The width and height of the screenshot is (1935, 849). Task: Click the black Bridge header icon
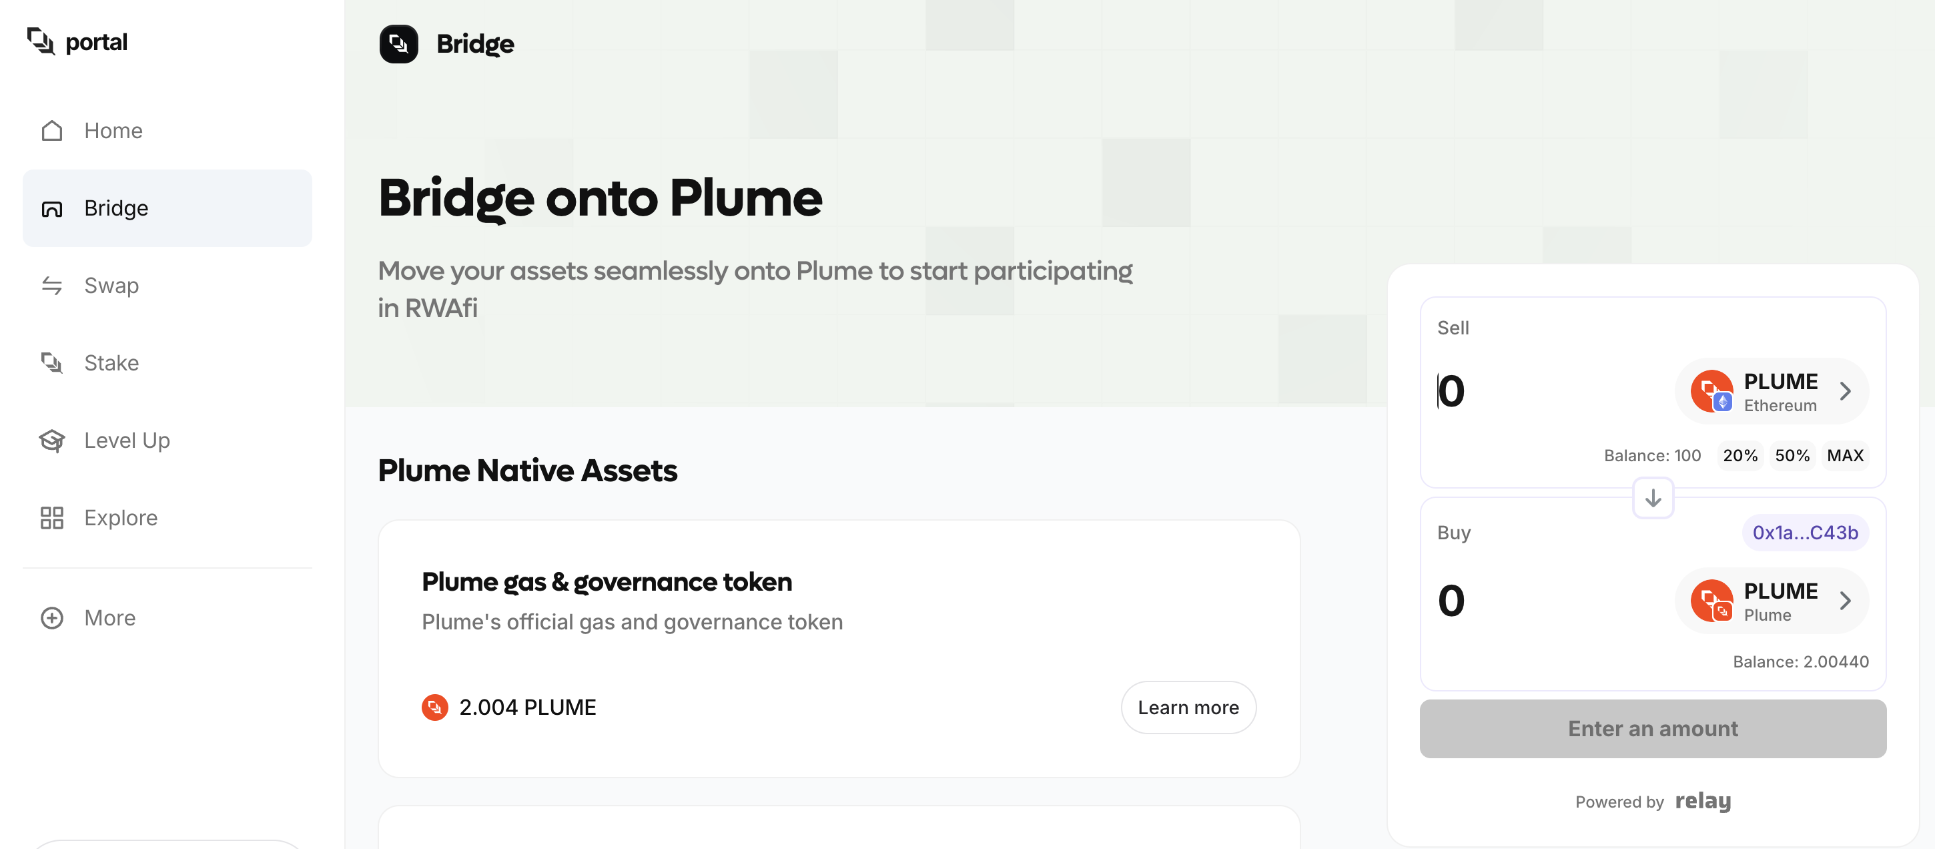(399, 43)
